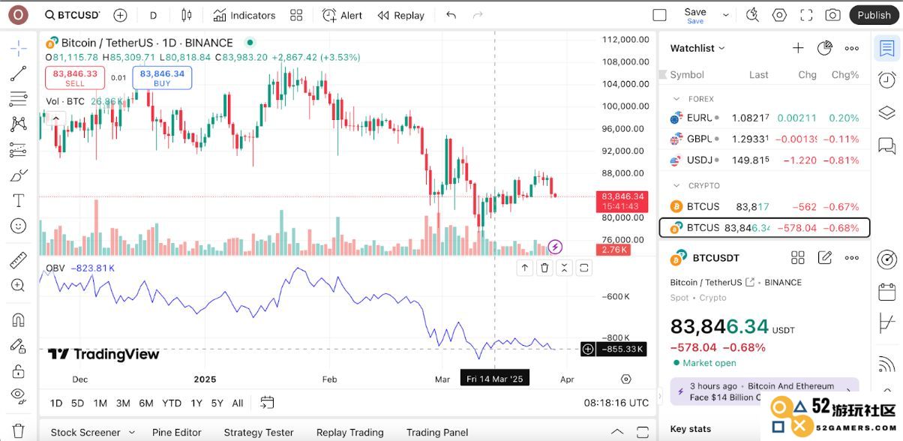This screenshot has width=903, height=441.
Task: Add a note for BTCUSDT with the pencil icon
Action: (x=825, y=258)
